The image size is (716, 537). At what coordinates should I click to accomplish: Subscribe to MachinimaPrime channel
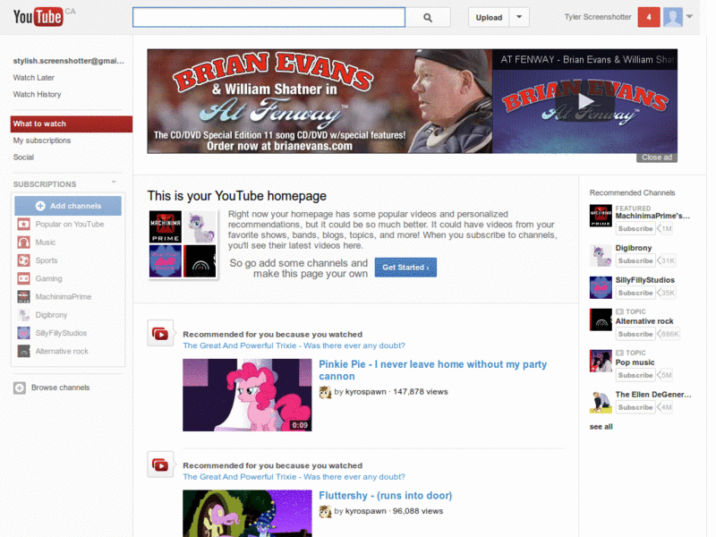635,229
